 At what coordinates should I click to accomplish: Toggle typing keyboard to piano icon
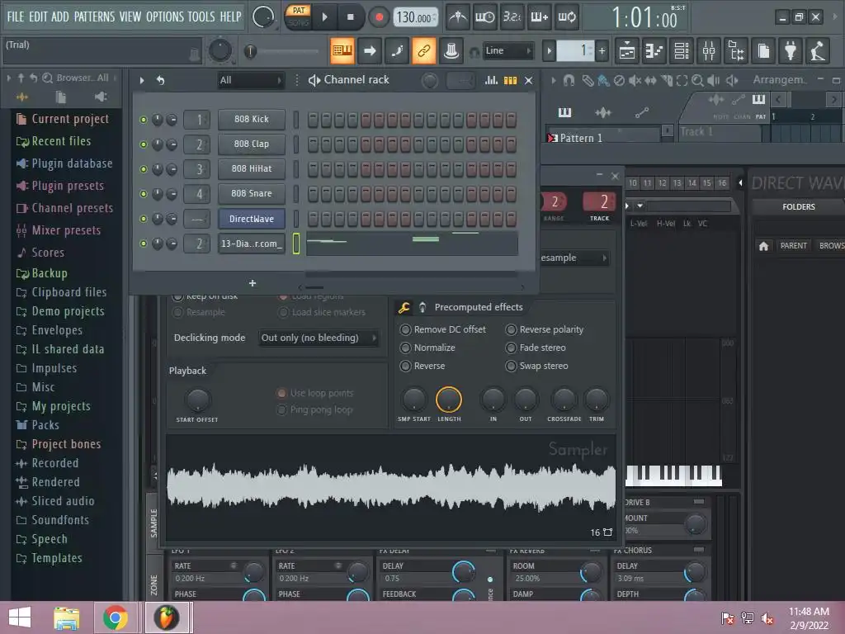tap(342, 50)
